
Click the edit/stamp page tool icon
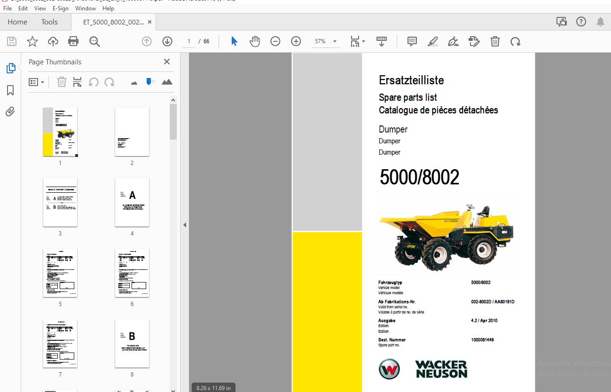pos(474,41)
